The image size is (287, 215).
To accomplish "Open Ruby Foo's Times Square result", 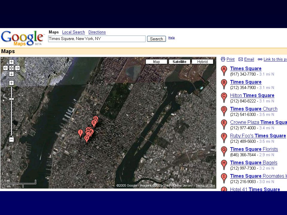I will coord(258,136).
